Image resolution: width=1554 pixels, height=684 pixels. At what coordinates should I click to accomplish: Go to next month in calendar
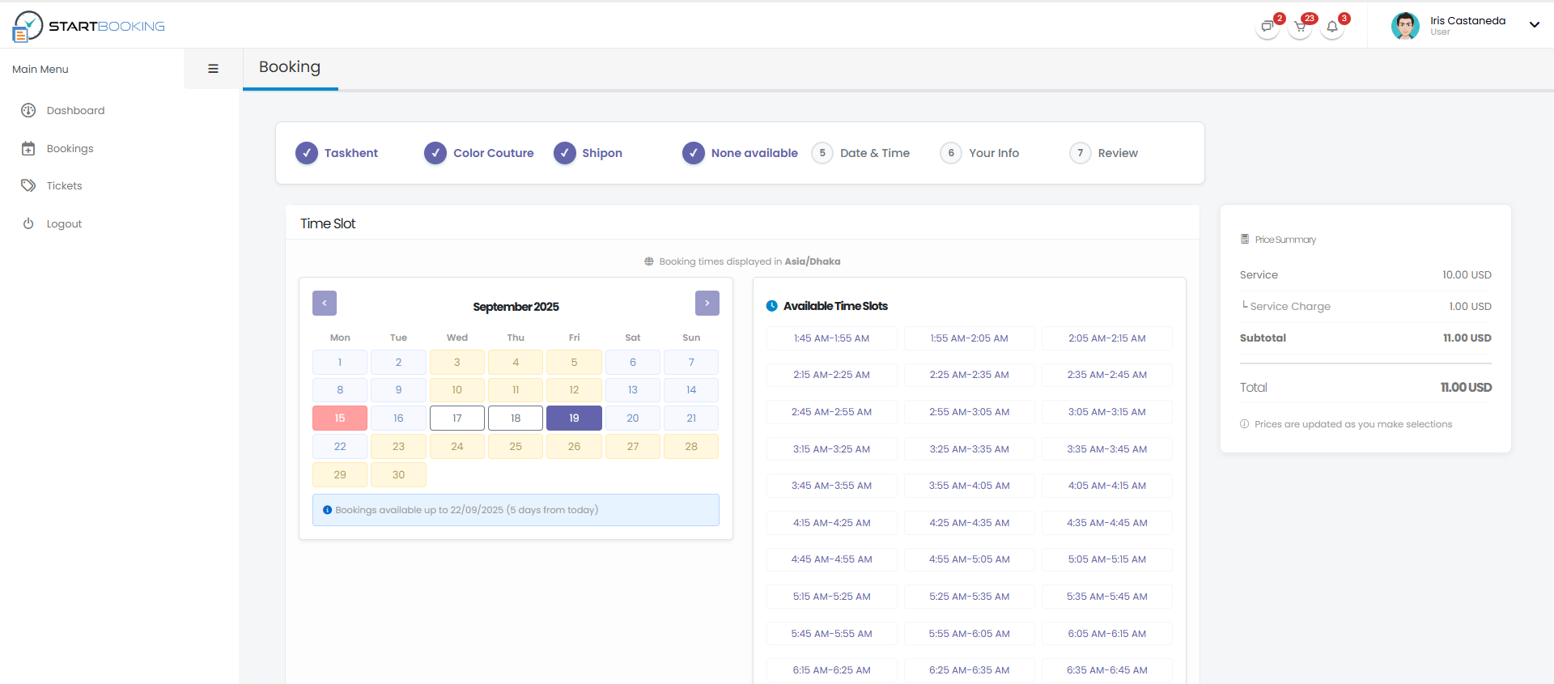(707, 303)
